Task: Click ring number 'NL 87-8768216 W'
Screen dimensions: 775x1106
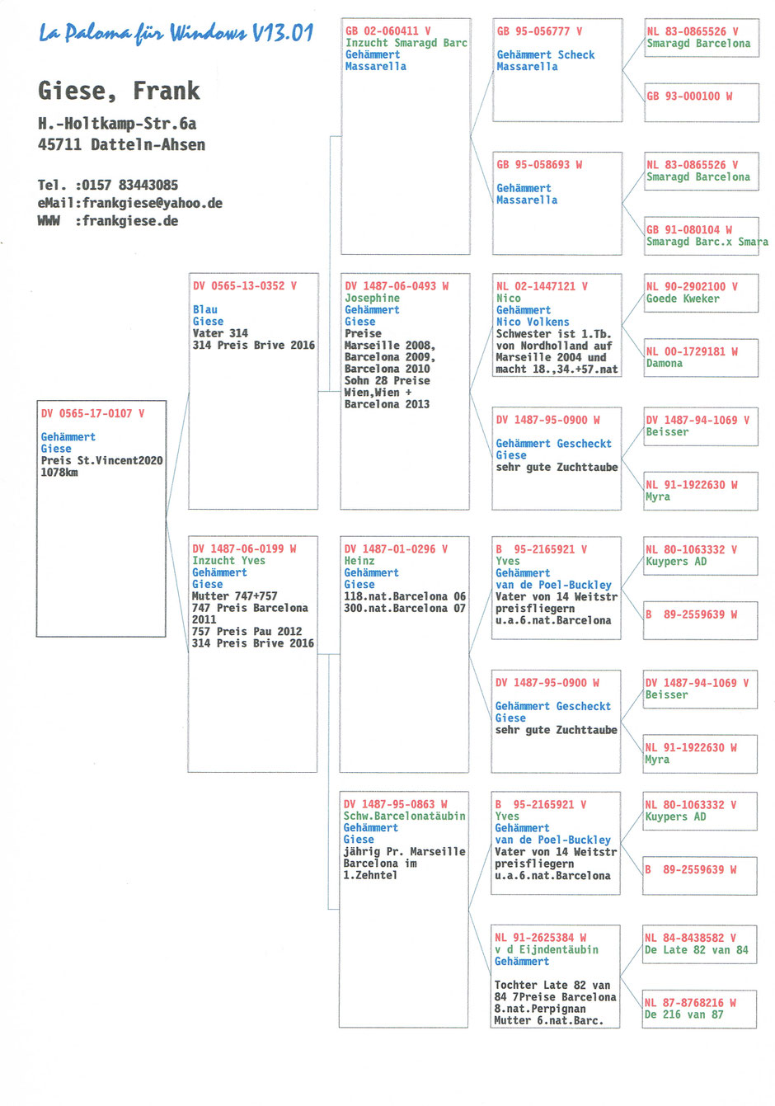Action: click(691, 1003)
